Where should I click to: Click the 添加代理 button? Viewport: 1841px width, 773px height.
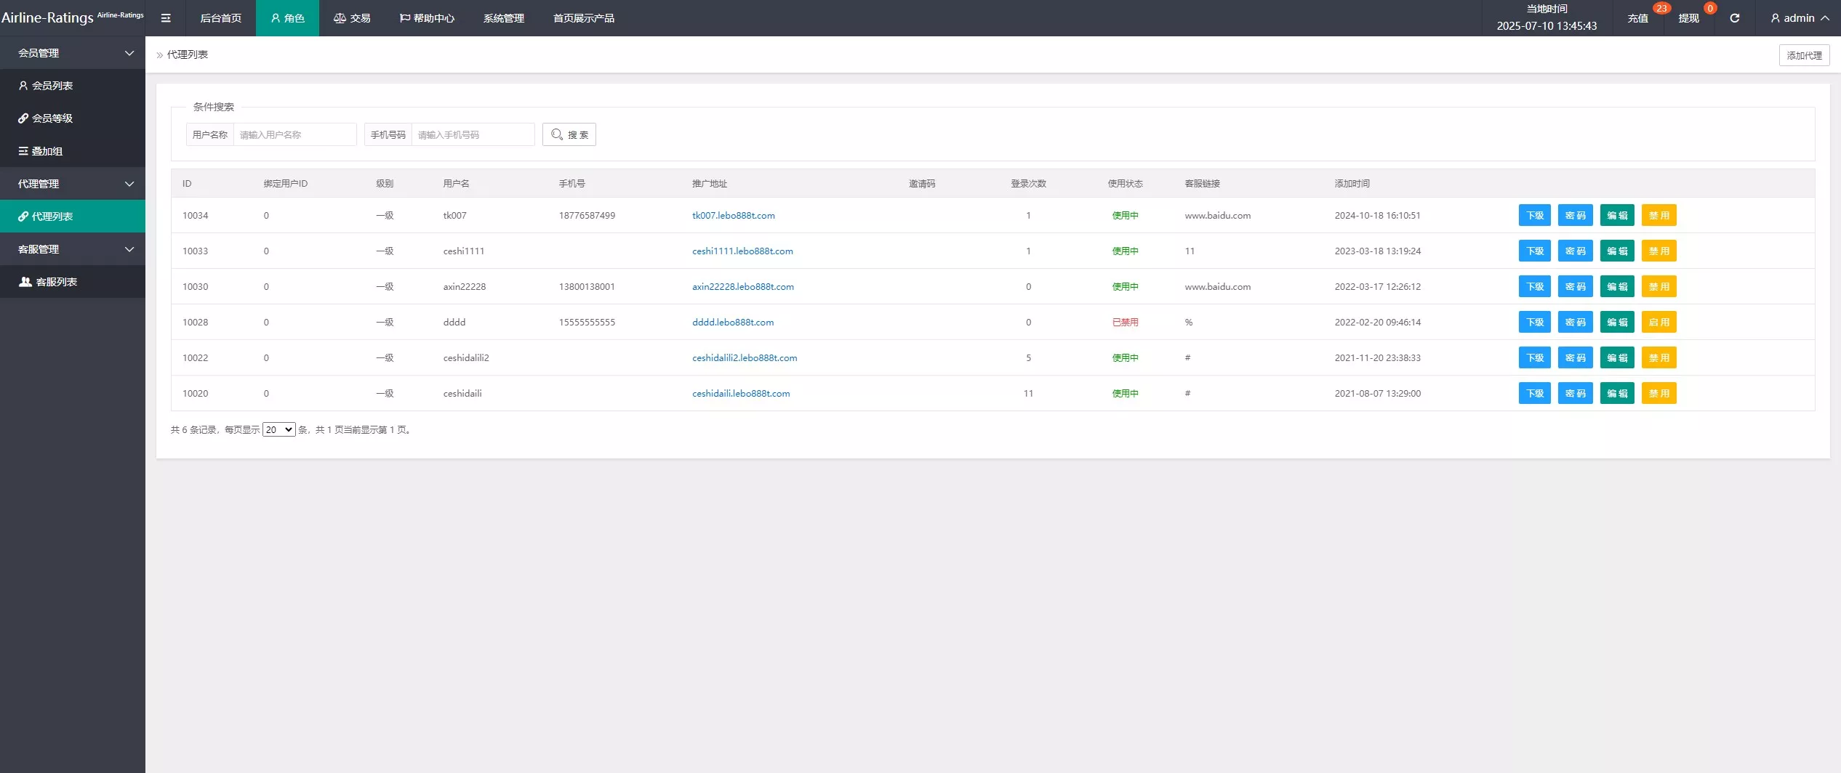coord(1804,55)
